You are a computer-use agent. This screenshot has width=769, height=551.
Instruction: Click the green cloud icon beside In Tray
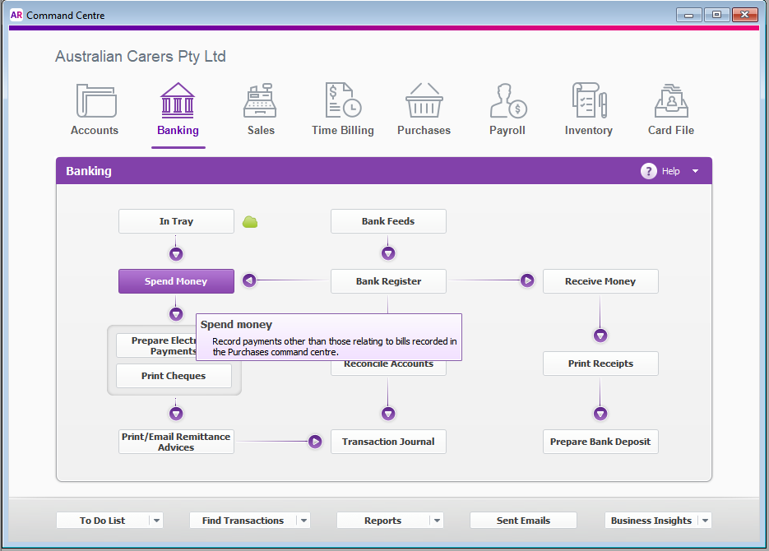click(x=250, y=221)
